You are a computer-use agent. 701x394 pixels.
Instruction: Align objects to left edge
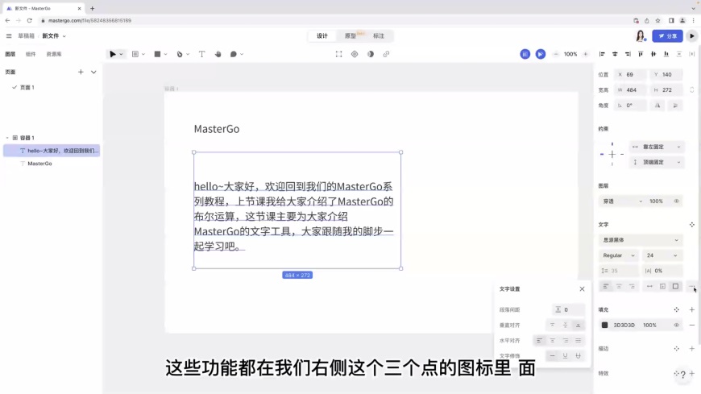(x=602, y=54)
